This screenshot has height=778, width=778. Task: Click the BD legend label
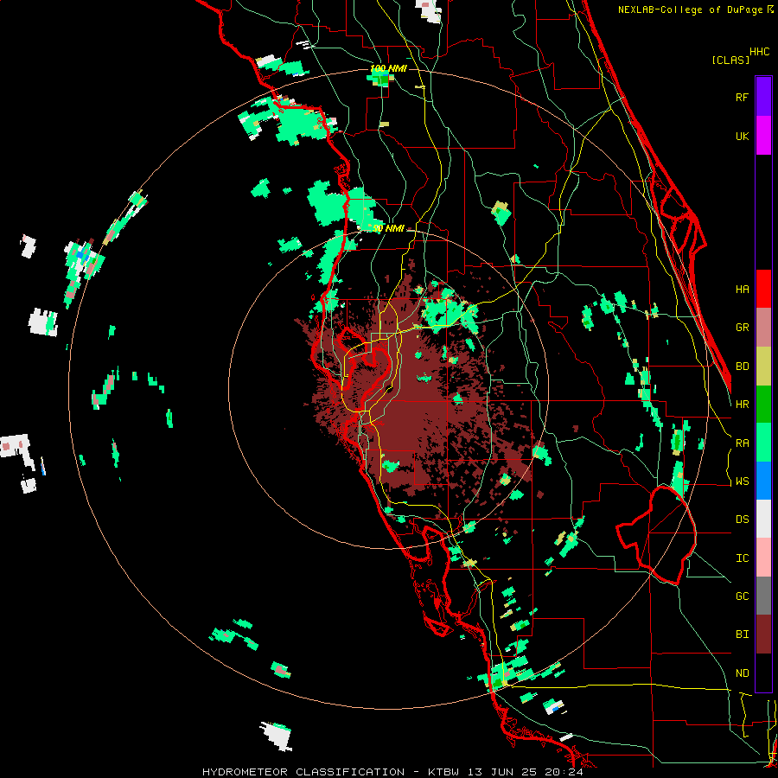tap(742, 367)
